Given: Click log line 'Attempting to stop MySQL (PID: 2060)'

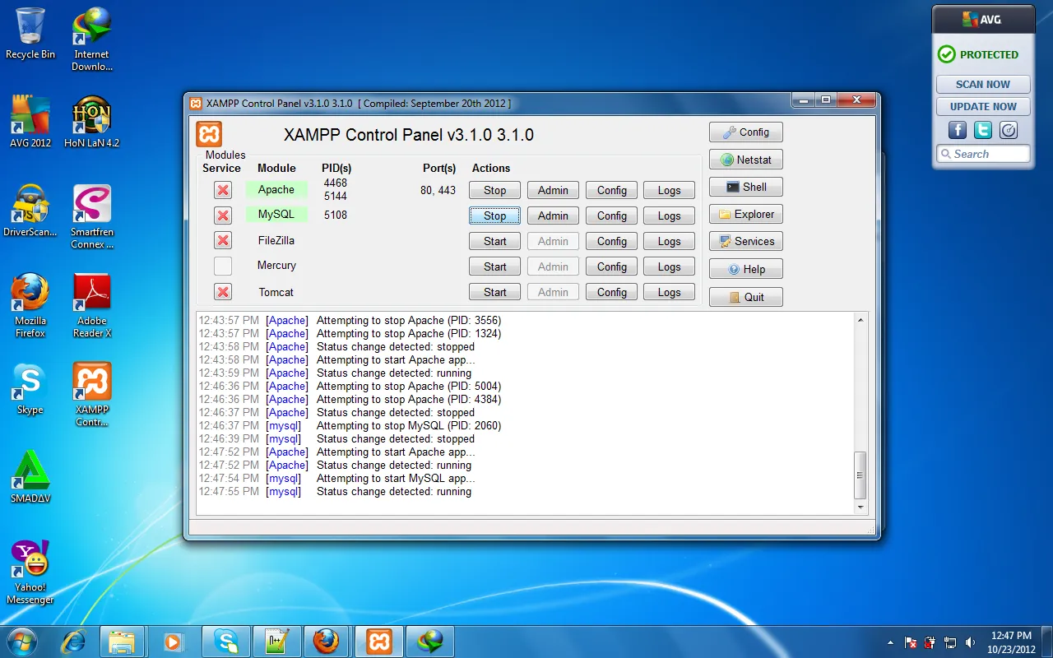Looking at the screenshot, I should tap(409, 425).
